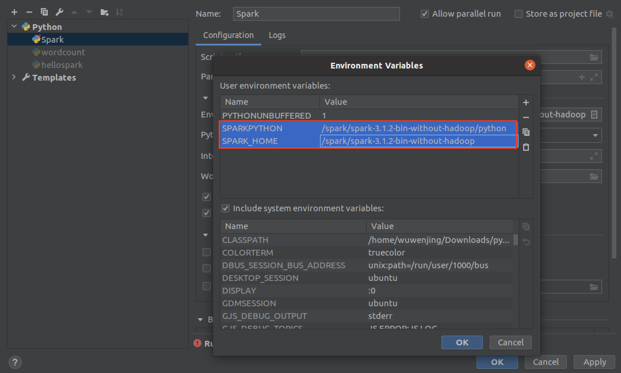Screen dimensions: 621x373
Task: Collapse the Python configurations tree node
Action: coord(14,26)
